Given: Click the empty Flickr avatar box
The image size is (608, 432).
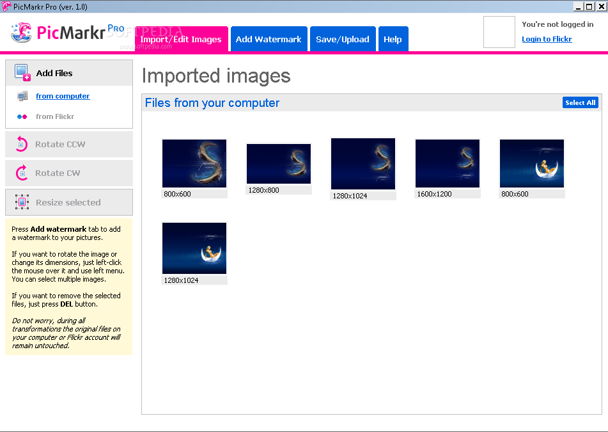Looking at the screenshot, I should (x=499, y=32).
